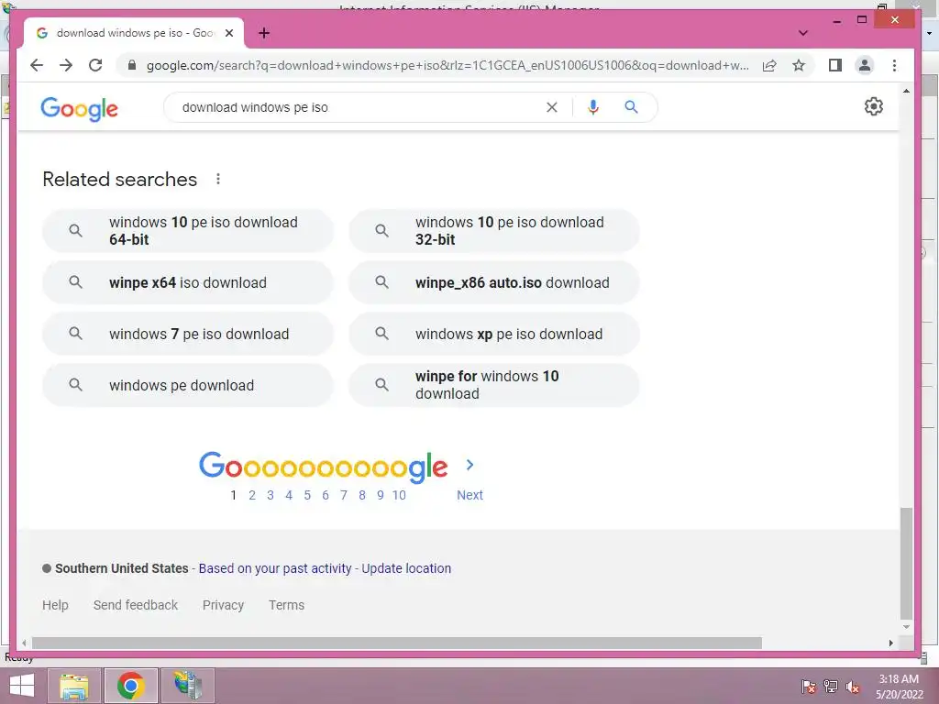Open the network icon in system tray
Screen dimensions: 939x704
tap(831, 687)
